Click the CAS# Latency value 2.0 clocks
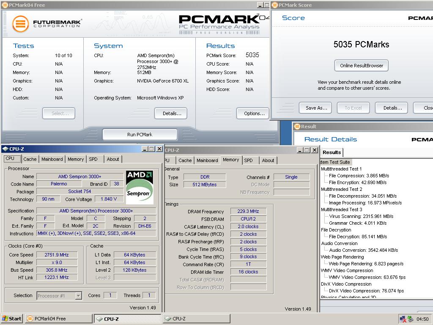 pyautogui.click(x=248, y=226)
